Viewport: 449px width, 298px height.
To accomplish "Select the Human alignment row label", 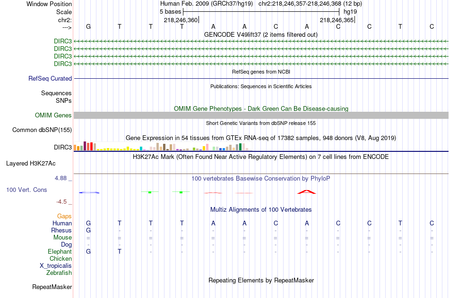I will 62,223.
